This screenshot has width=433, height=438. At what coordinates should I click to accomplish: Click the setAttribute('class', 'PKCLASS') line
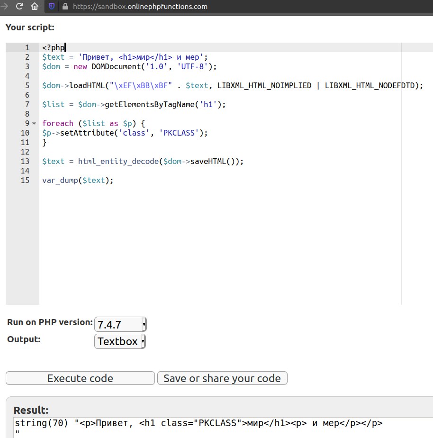[x=125, y=133]
